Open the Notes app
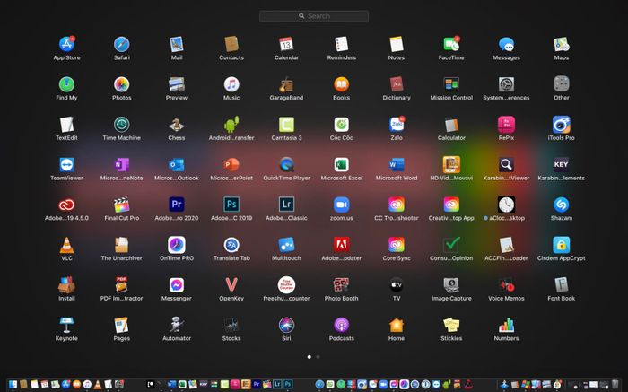Viewport: 628px width, 392px height. pyautogui.click(x=397, y=44)
